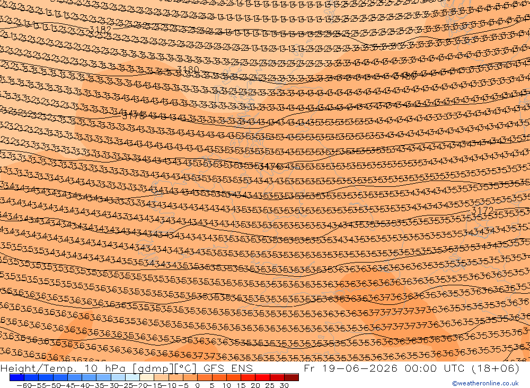
Task: Select the "[gdmp][°C]" units text
Action: point(165,368)
